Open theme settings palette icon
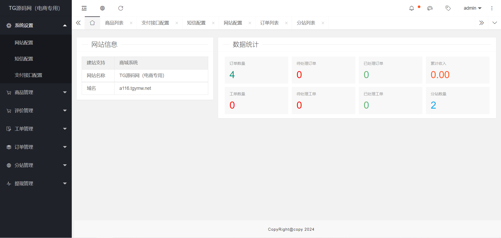The width and height of the screenshot is (501, 238). pyautogui.click(x=430, y=8)
